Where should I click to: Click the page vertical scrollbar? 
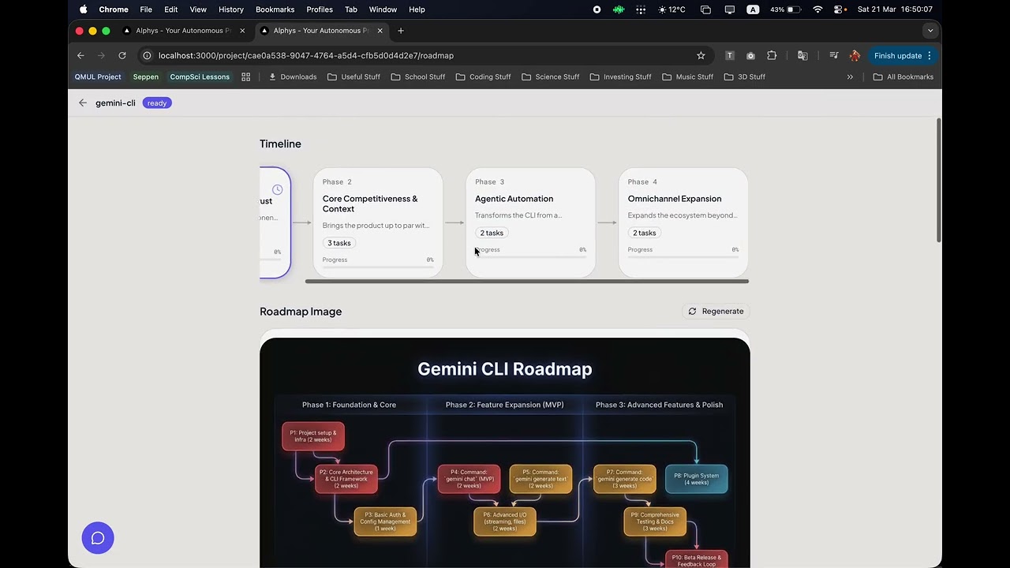(938, 180)
